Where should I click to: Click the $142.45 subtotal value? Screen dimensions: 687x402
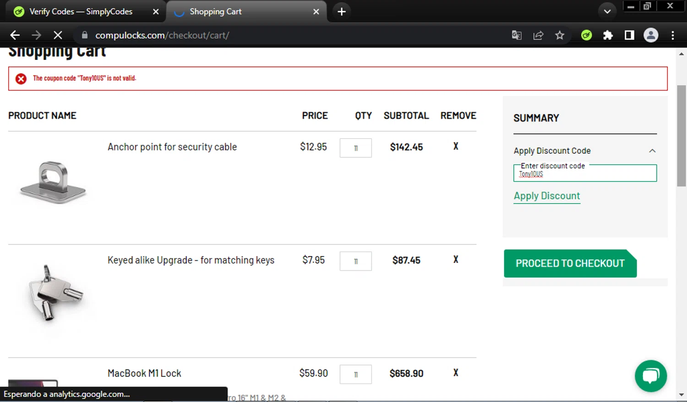click(406, 147)
